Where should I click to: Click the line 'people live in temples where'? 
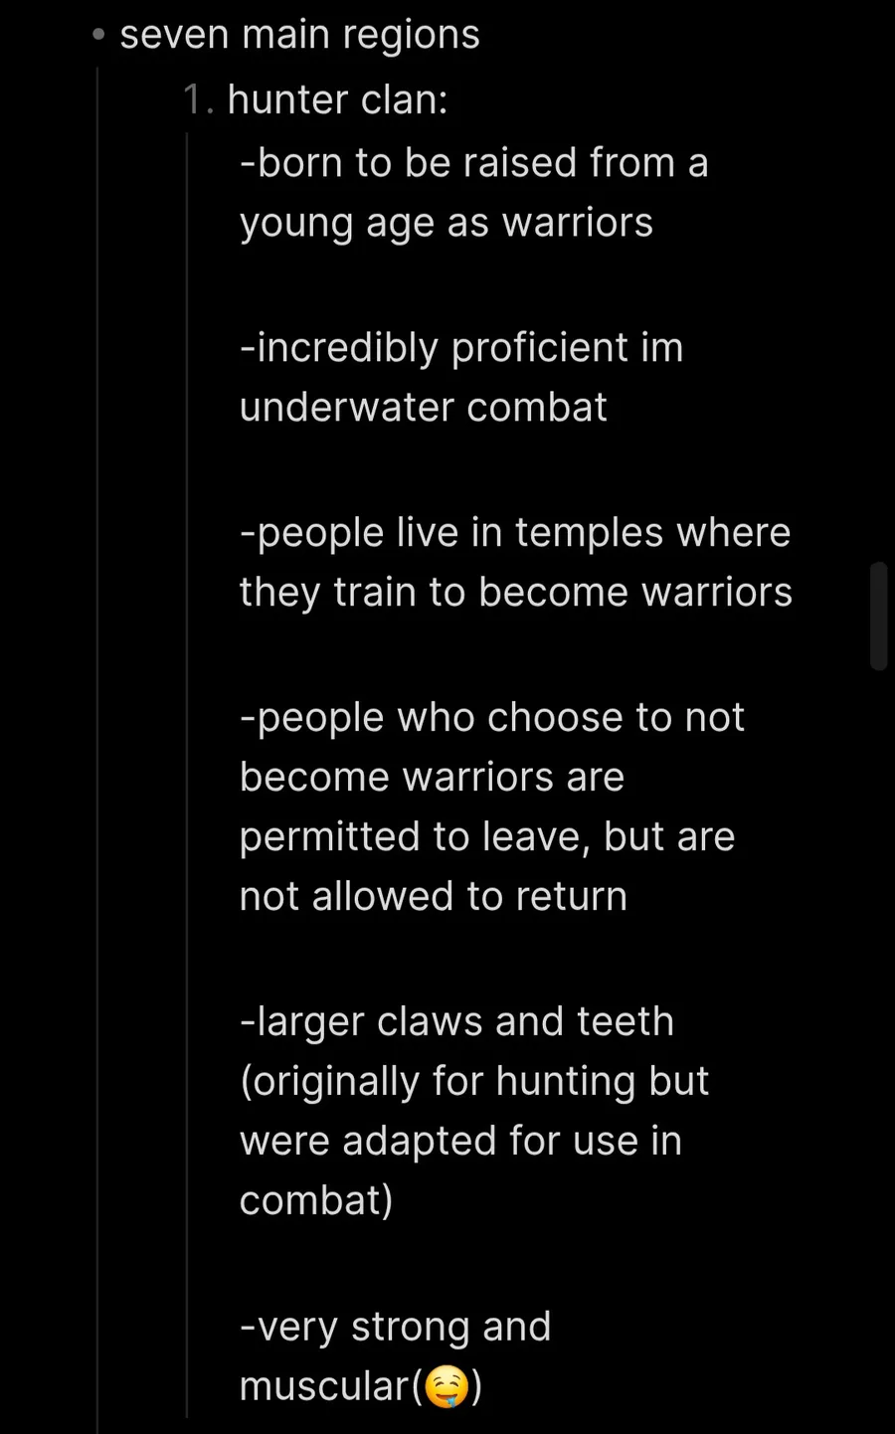point(515,532)
